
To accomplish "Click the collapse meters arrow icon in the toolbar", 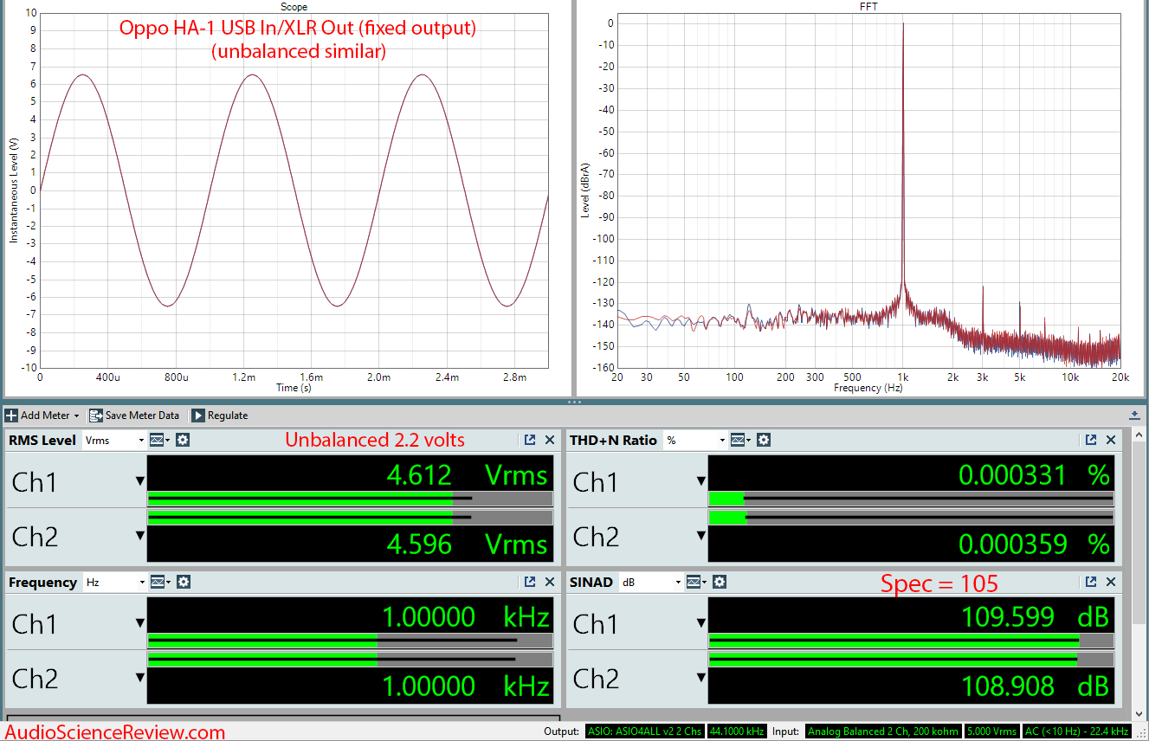I will pos(1135,416).
